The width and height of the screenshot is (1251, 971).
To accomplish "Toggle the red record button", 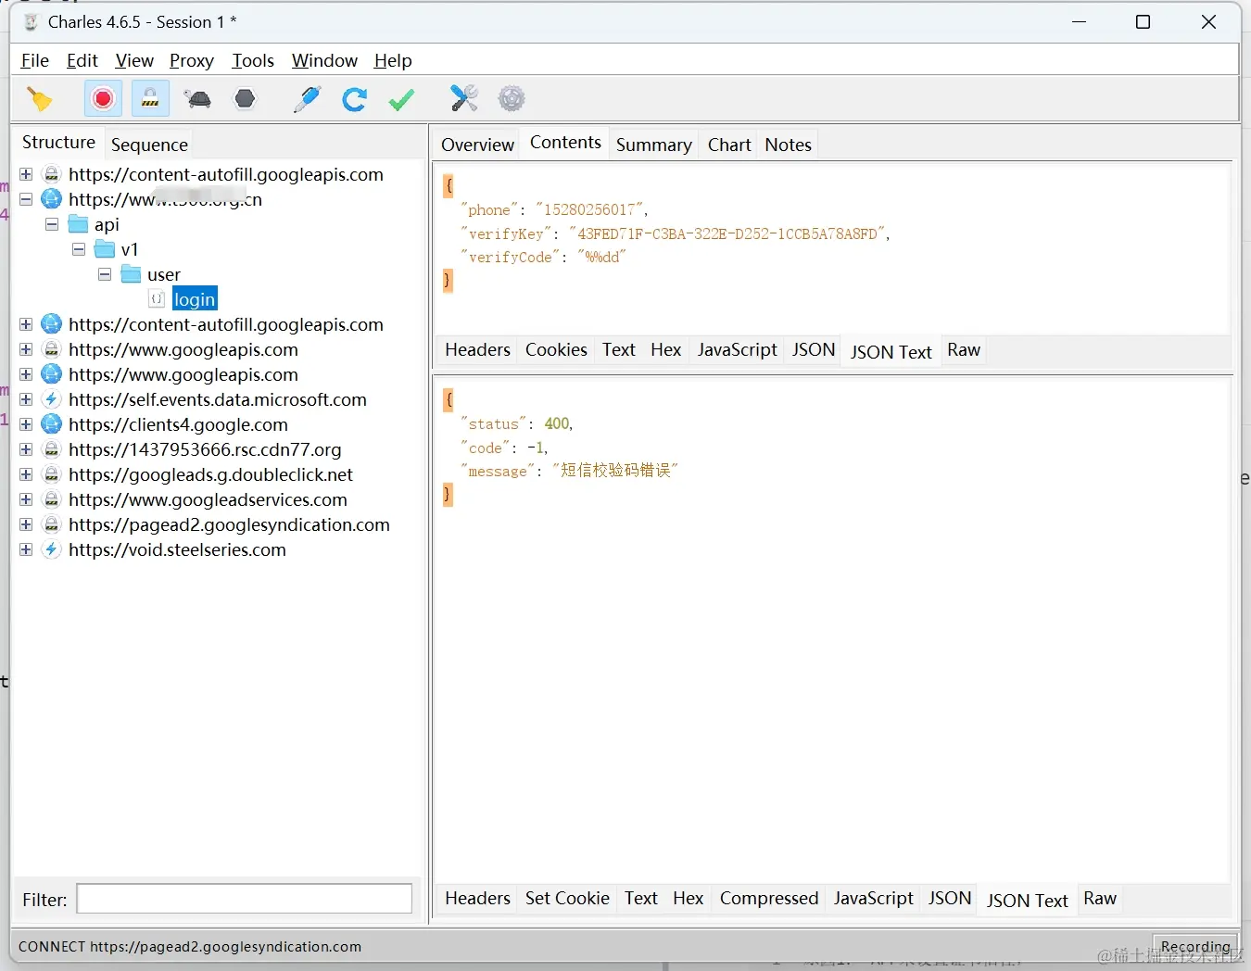I will pyautogui.click(x=103, y=99).
